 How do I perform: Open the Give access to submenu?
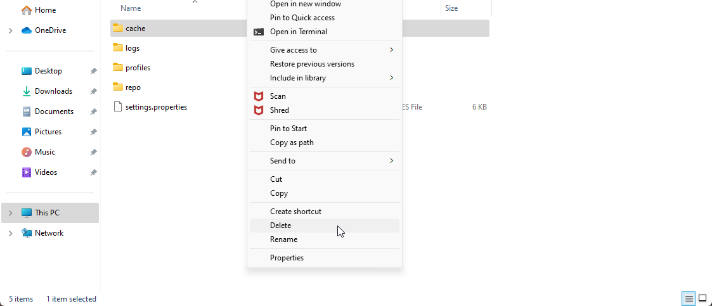[x=324, y=50]
